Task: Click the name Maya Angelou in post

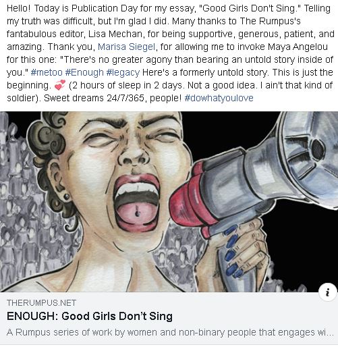Action: [298, 47]
